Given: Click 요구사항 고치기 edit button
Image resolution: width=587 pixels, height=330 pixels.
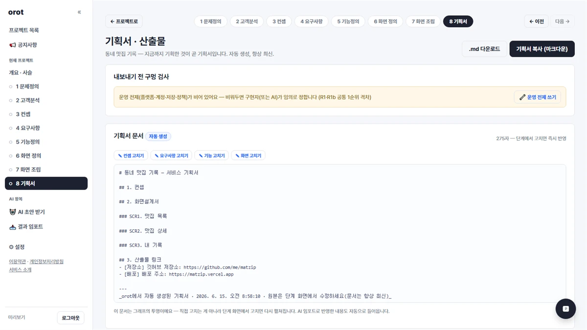Looking at the screenshot, I should (x=171, y=155).
